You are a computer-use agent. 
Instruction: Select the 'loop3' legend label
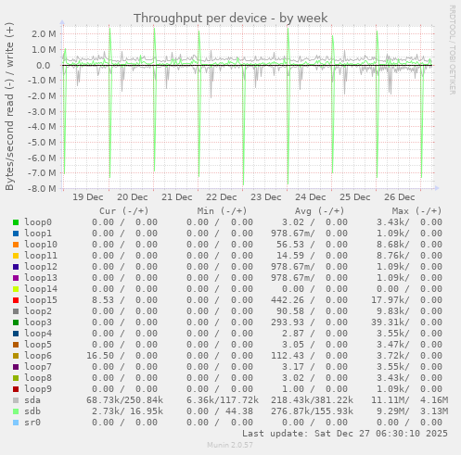[38, 322]
